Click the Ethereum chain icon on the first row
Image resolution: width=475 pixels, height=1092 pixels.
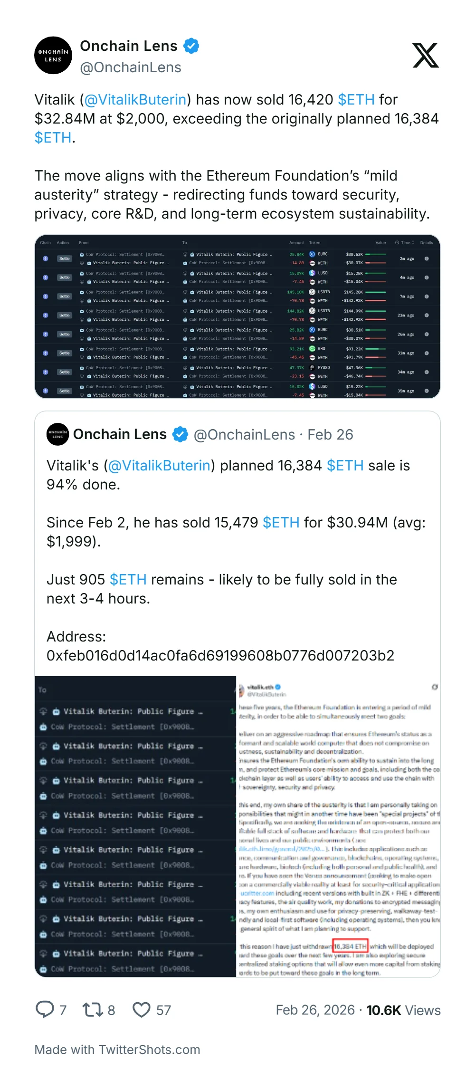pyautogui.click(x=45, y=259)
